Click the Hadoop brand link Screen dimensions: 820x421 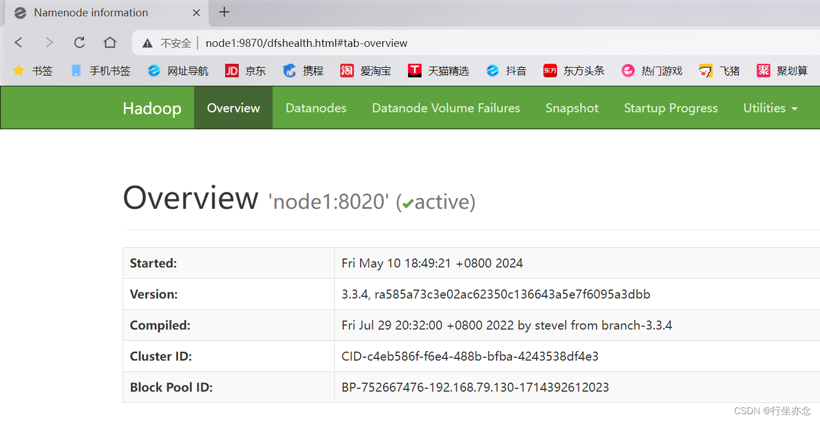152,108
